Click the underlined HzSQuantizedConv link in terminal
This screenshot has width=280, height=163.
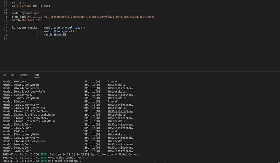(120, 111)
